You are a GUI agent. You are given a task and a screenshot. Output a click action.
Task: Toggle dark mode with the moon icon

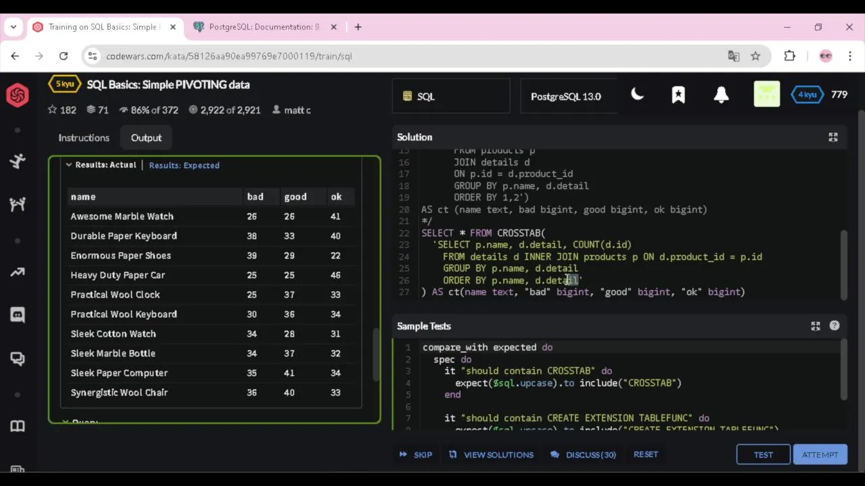(x=637, y=95)
